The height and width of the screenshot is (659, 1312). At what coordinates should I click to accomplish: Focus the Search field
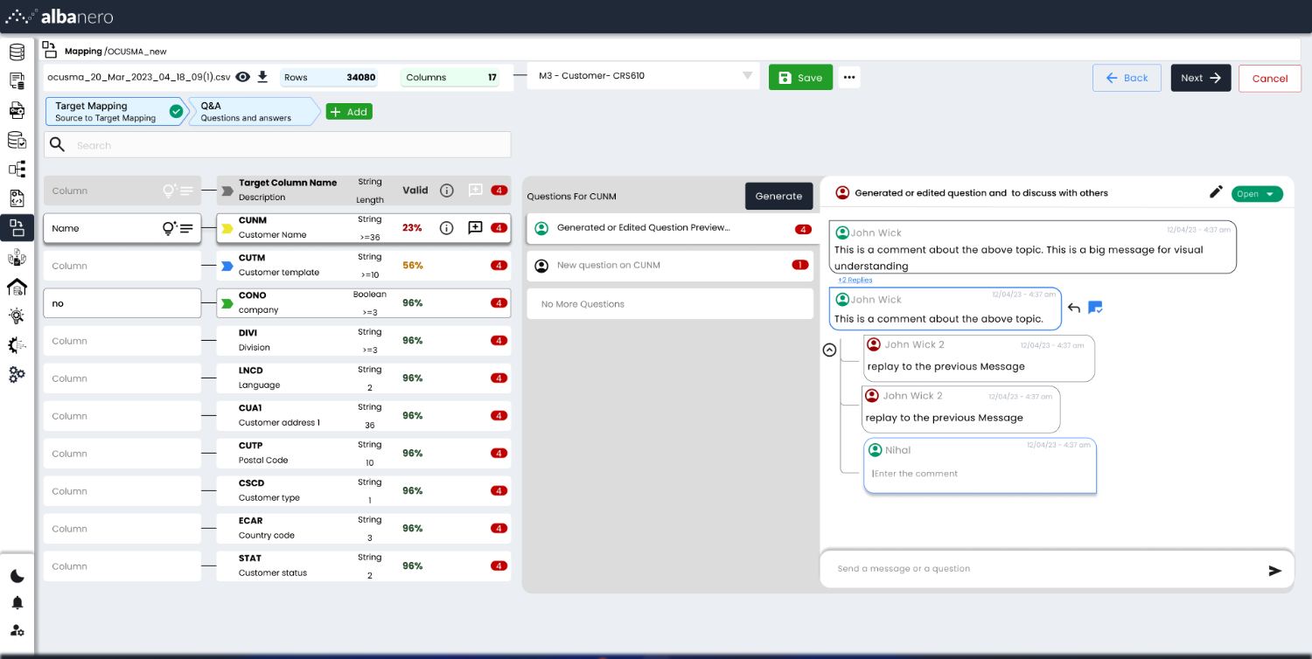click(x=277, y=145)
